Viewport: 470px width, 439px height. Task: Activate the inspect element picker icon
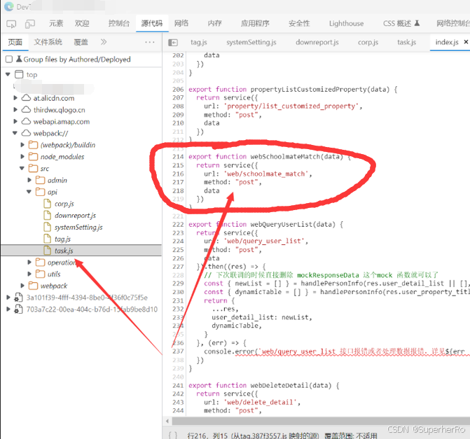[x=11, y=24]
